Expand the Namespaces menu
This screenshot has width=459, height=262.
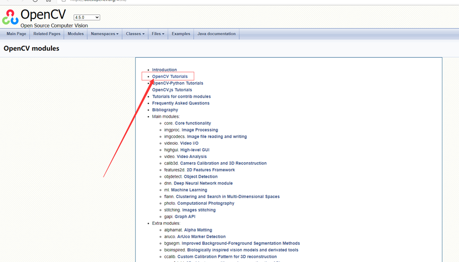tap(105, 34)
